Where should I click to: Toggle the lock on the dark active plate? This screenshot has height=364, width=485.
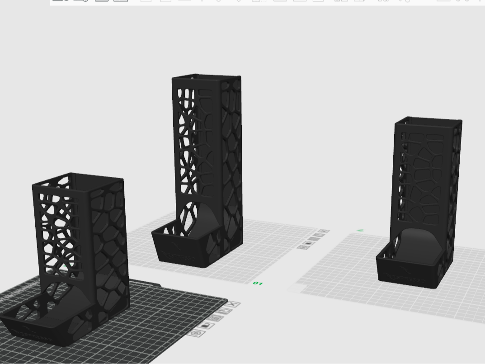(x=206, y=326)
